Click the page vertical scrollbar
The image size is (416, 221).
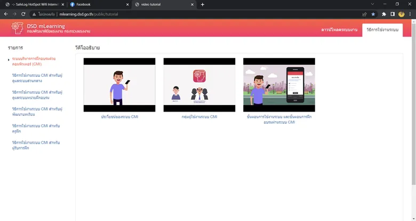pyautogui.click(x=414, y=104)
